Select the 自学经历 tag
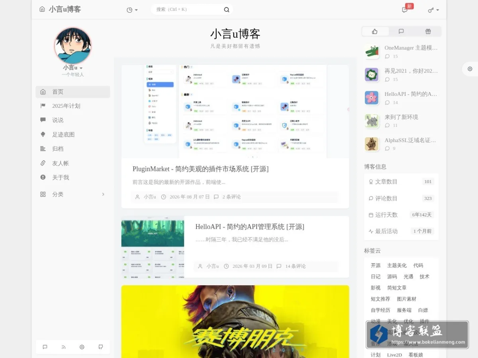 pyautogui.click(x=380, y=310)
